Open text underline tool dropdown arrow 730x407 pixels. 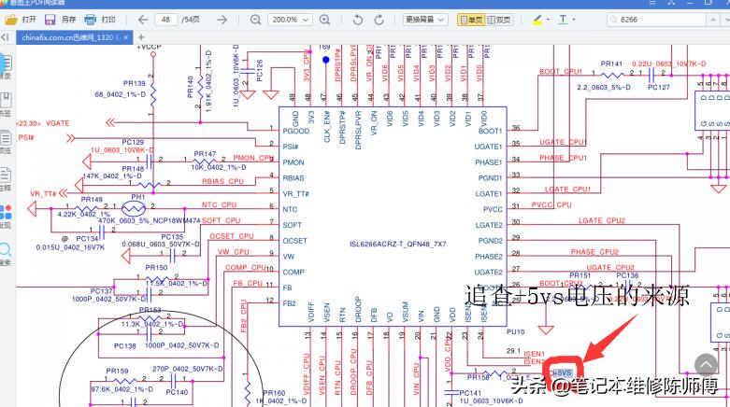pos(574,20)
